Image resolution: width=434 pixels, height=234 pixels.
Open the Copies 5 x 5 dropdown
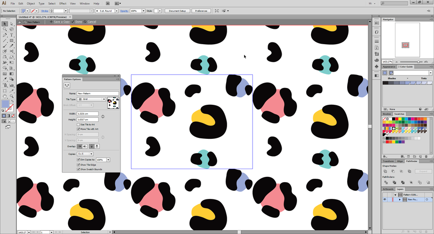click(85, 154)
